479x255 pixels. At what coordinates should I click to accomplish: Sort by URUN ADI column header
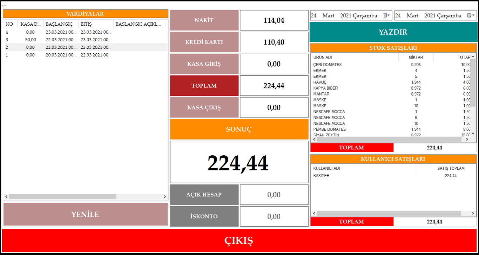pyautogui.click(x=354, y=57)
